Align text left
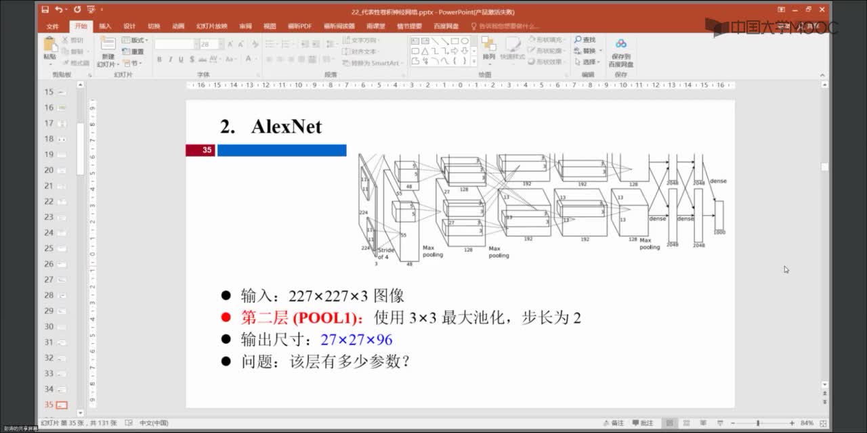This screenshot has height=433, width=867. [x=269, y=60]
